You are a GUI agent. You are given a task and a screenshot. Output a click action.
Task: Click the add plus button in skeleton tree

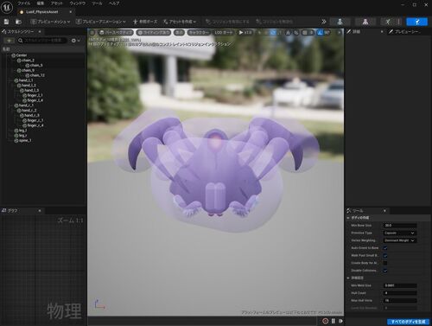click(9, 41)
